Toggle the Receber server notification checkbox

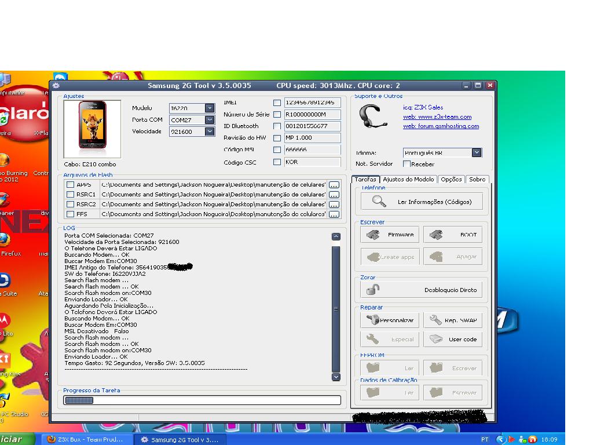click(407, 164)
